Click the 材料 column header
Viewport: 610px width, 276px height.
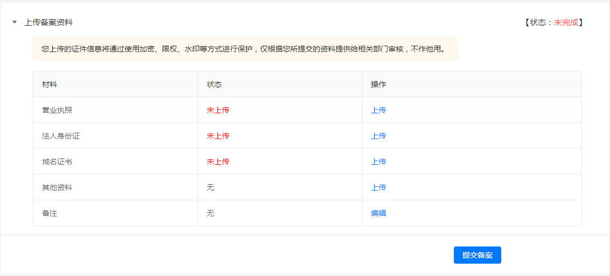coord(50,84)
